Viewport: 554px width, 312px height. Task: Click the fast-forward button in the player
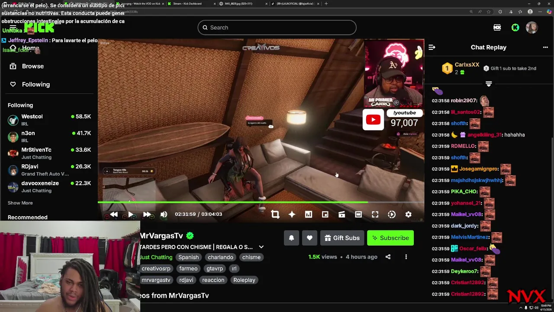(x=147, y=214)
